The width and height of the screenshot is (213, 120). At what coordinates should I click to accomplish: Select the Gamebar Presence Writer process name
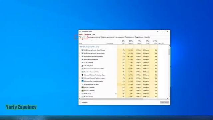tap(92, 72)
